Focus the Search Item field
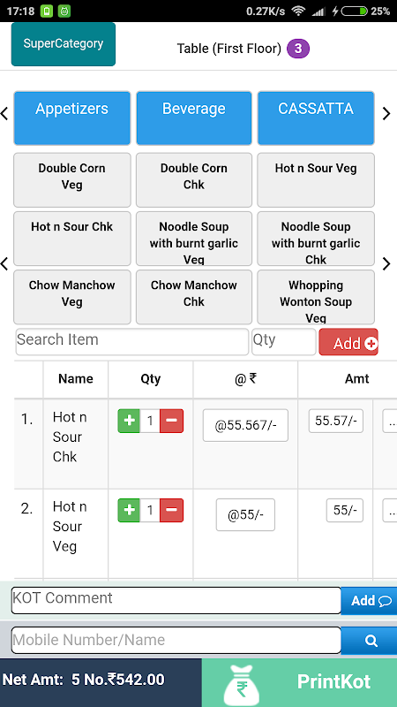This screenshot has width=397, height=707. pos(132,341)
